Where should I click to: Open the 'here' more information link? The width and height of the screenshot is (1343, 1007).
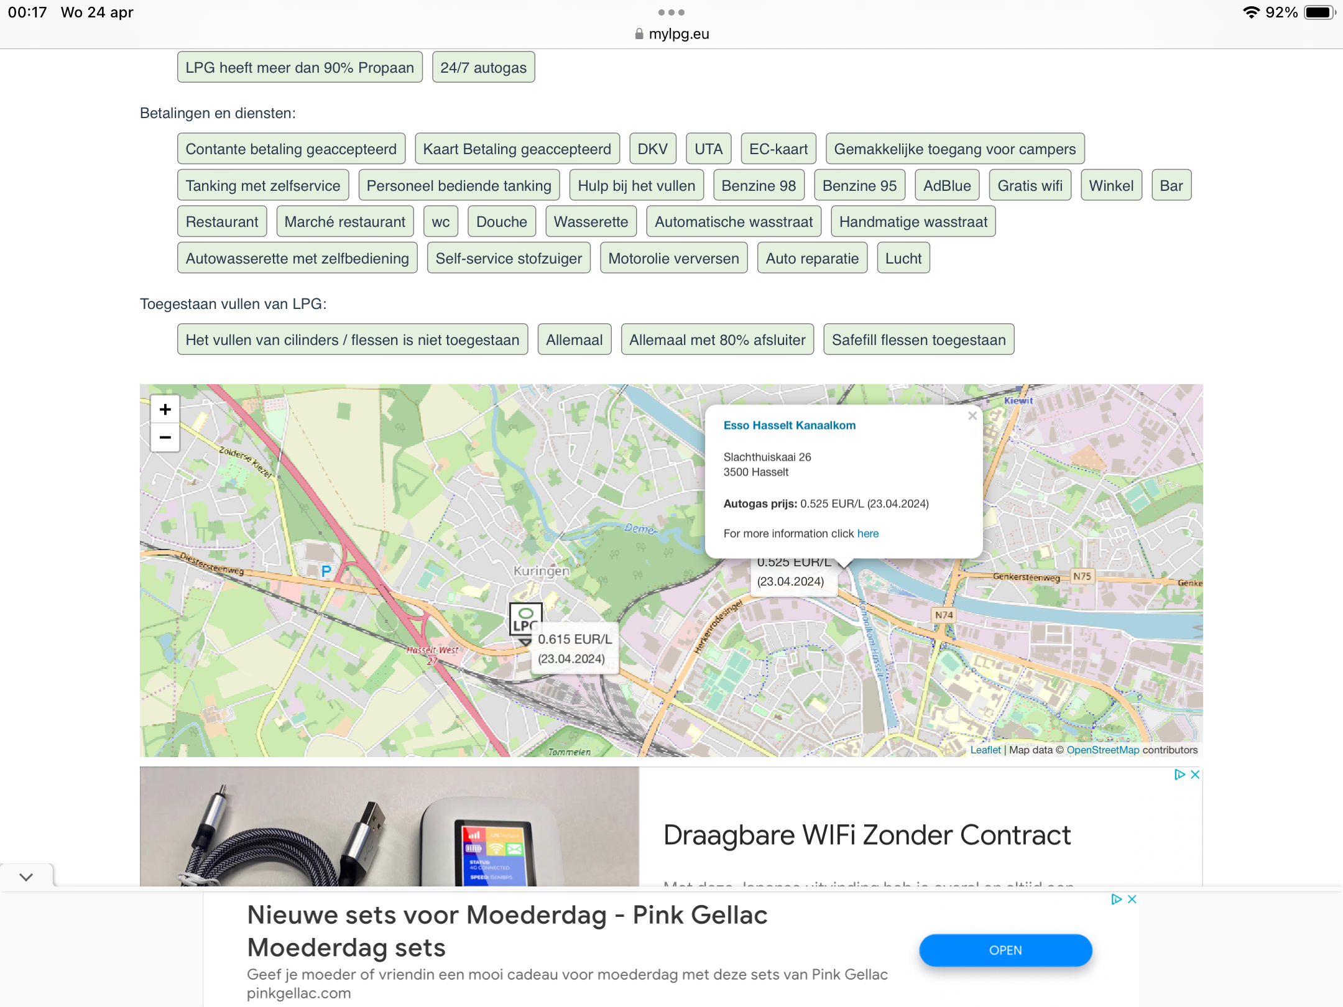point(867,533)
